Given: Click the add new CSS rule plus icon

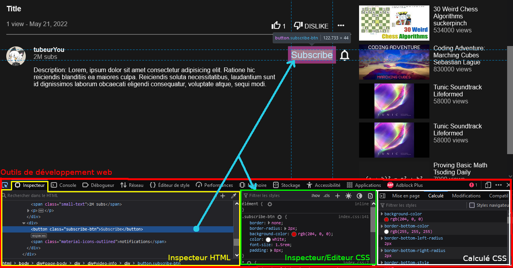Looking at the screenshot, I should (337, 195).
